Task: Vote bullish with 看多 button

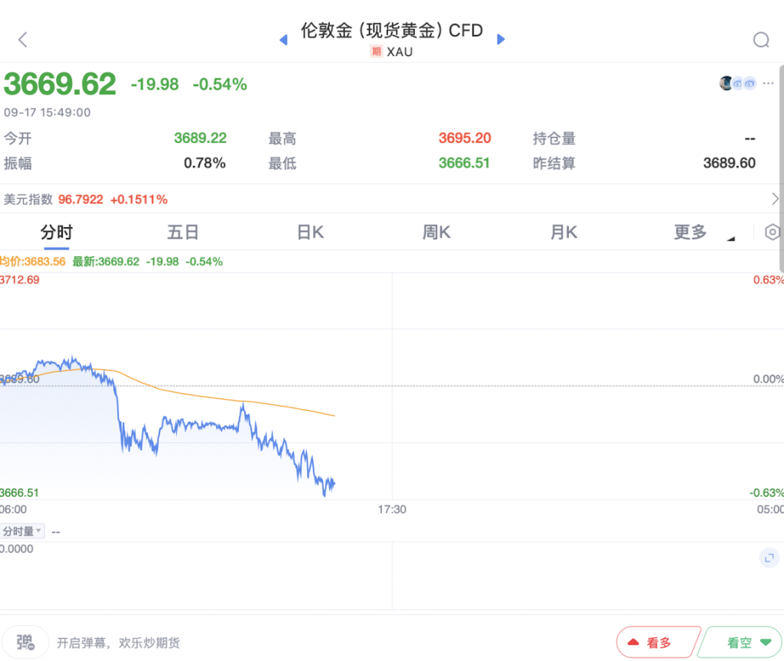Action: click(x=657, y=642)
